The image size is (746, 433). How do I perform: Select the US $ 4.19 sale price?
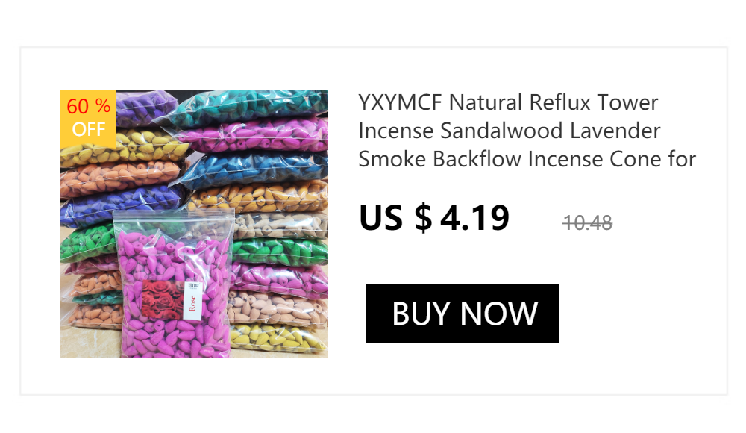pos(434,219)
